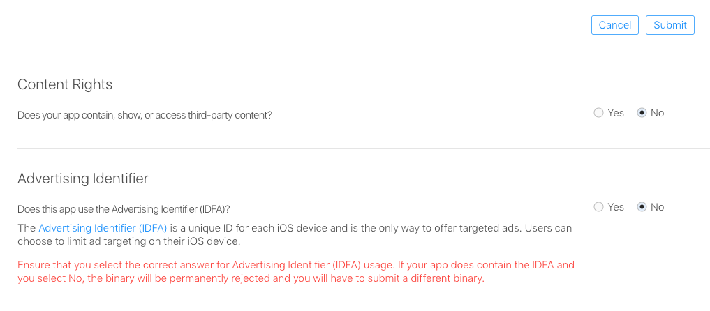Click the Content Rights section heading
This screenshot has height=311, width=710.
tap(65, 84)
